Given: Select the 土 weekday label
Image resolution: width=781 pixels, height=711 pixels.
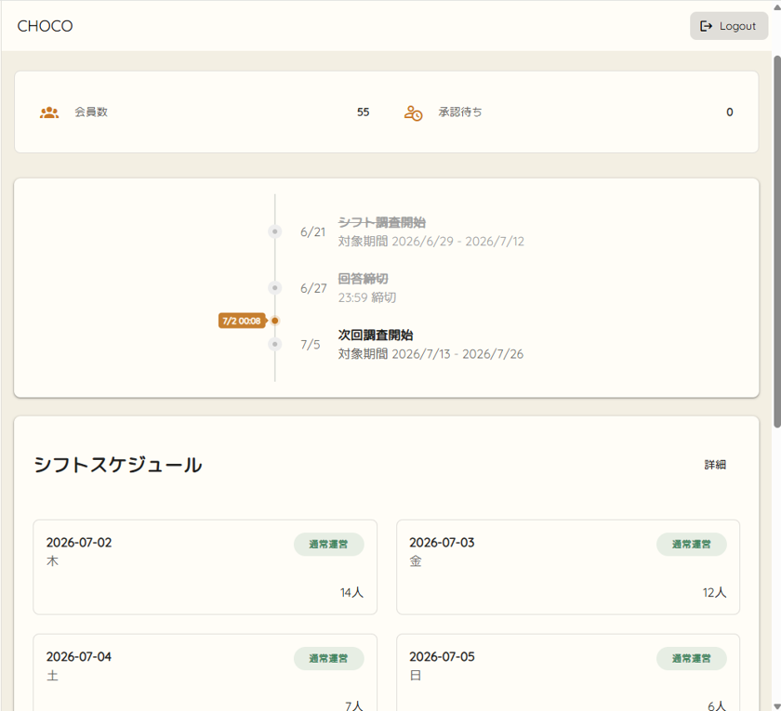Looking at the screenshot, I should (52, 676).
